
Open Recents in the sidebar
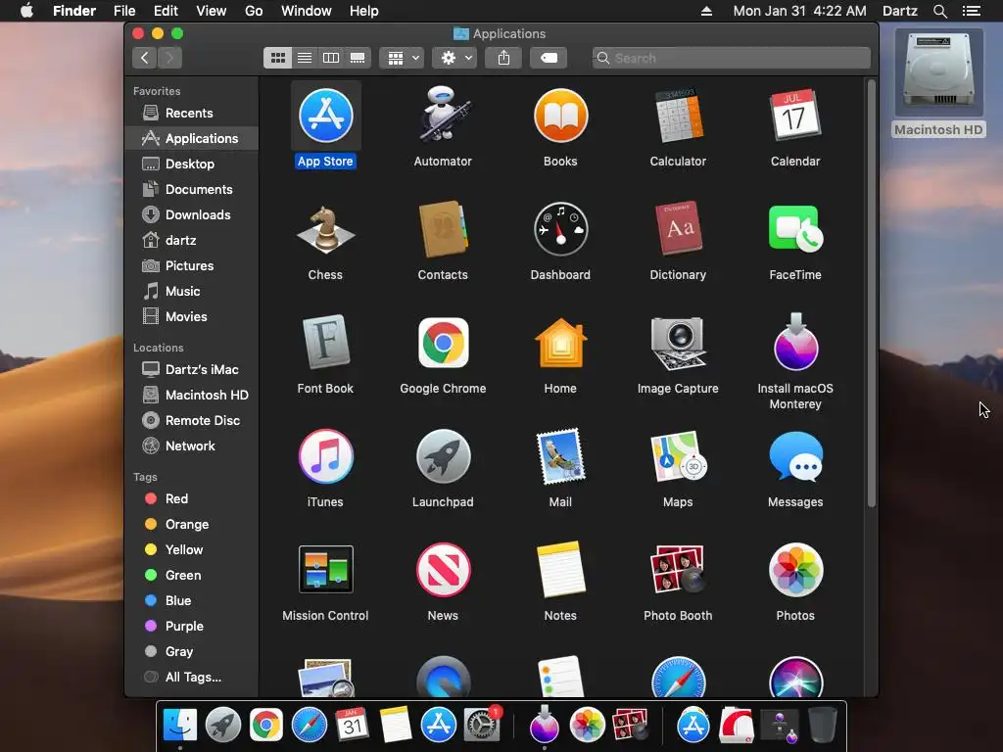tap(192, 114)
